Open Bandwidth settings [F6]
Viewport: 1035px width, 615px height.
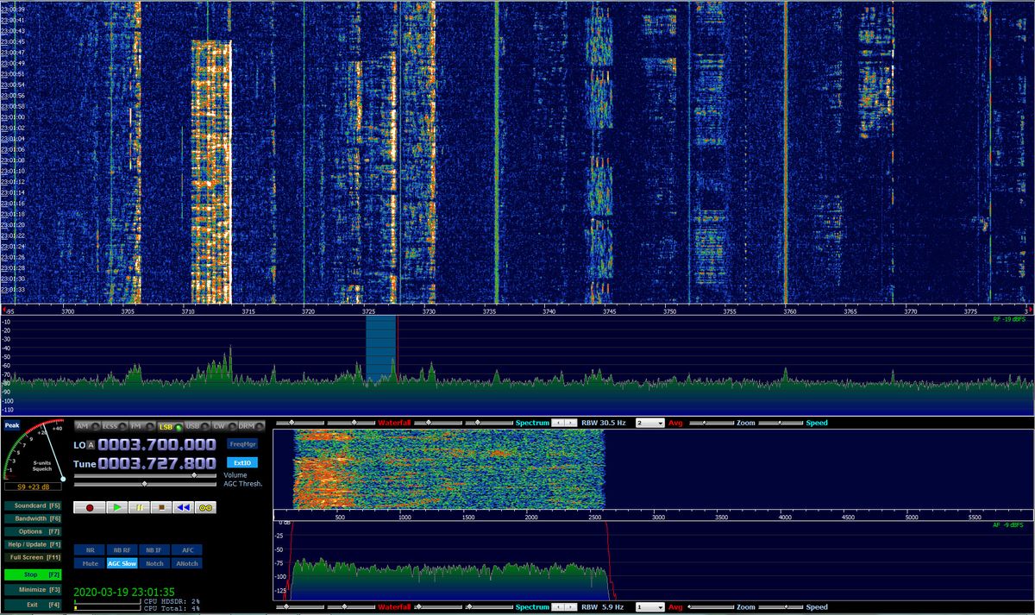click(x=33, y=518)
